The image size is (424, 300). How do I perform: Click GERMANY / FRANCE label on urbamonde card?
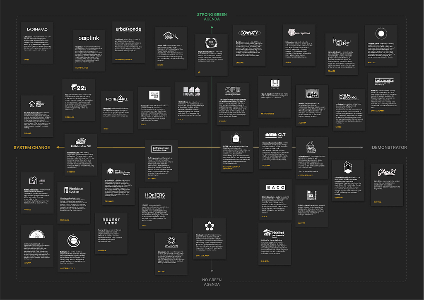pos(123,60)
